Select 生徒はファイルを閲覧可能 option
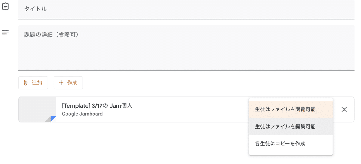Screen dimensions: 361x164 point(285,110)
